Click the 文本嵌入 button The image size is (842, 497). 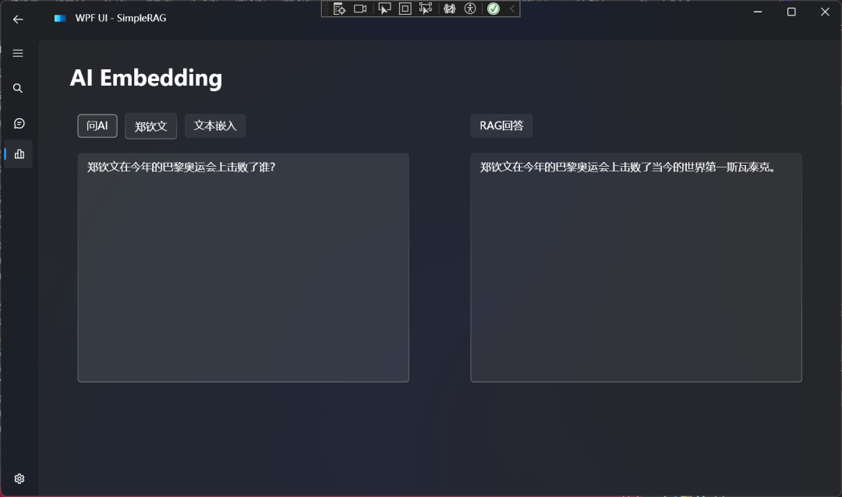pos(215,125)
